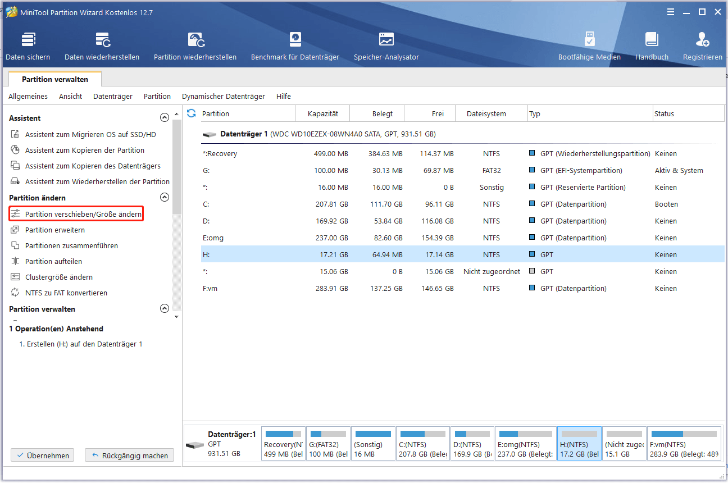Click the Übernehmen button
The width and height of the screenshot is (728, 483).
[43, 455]
